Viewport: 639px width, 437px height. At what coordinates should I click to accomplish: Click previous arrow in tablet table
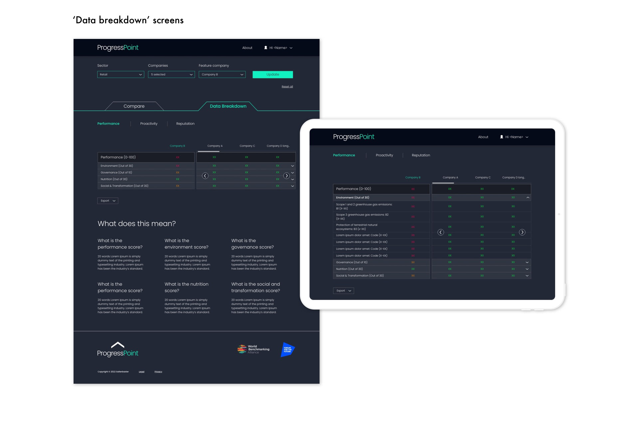441,232
